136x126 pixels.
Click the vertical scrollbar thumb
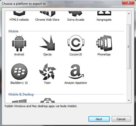[x=129, y=47]
